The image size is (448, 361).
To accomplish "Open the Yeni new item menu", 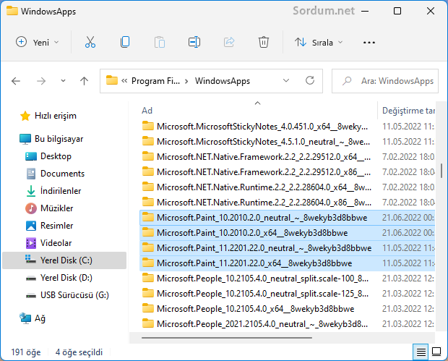I will (37, 43).
